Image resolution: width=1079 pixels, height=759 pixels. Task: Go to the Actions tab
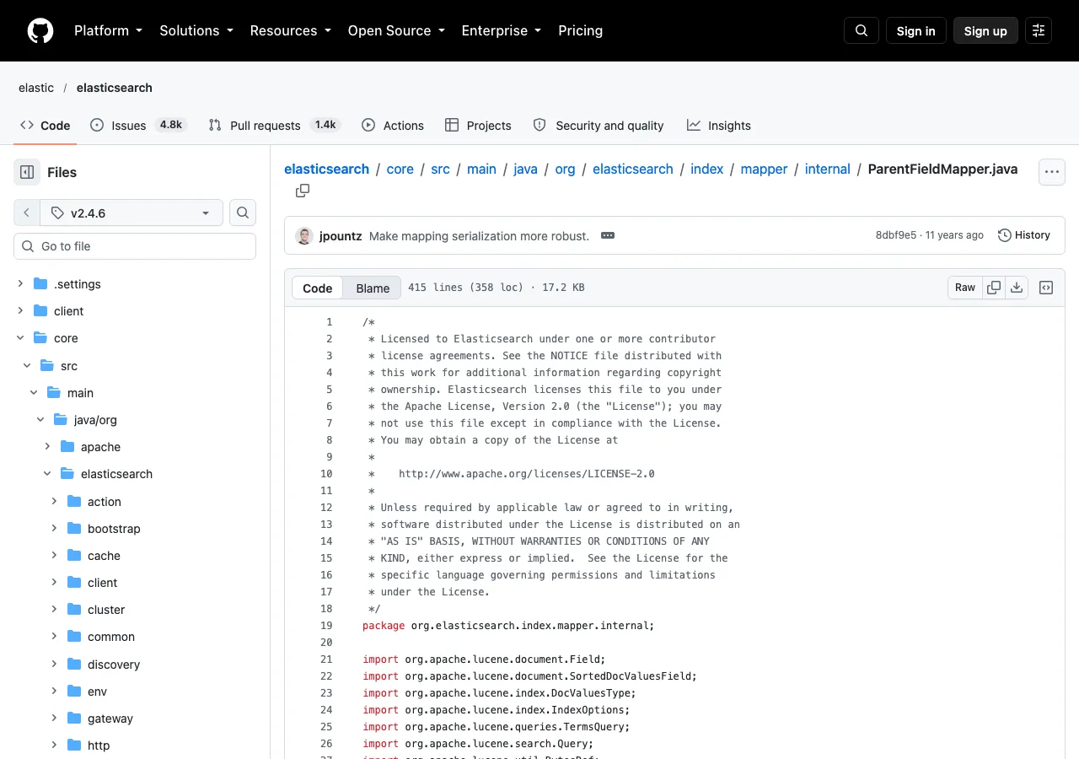393,125
